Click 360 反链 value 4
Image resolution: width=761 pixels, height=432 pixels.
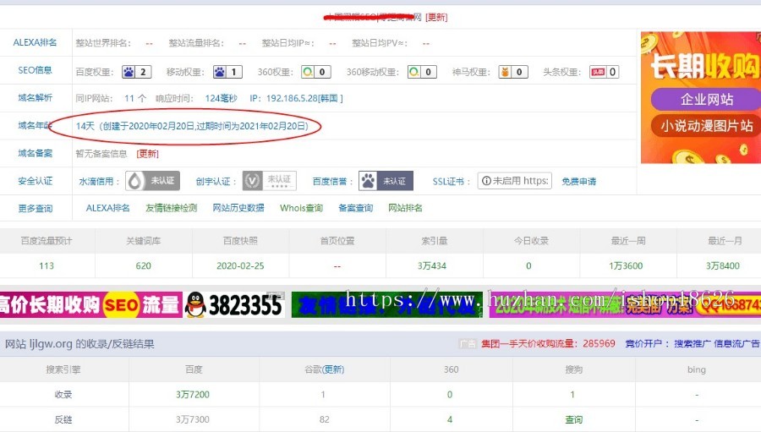pyautogui.click(x=450, y=418)
